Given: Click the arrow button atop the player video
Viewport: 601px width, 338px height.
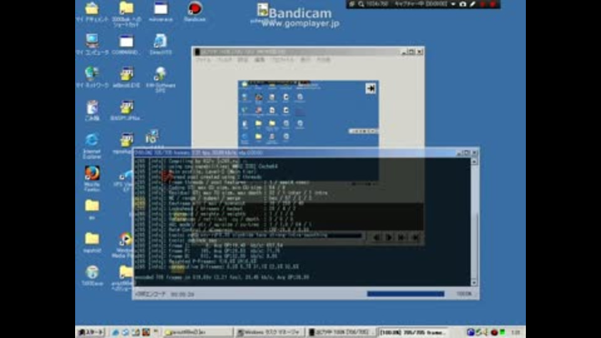Looking at the screenshot, I should click(370, 88).
